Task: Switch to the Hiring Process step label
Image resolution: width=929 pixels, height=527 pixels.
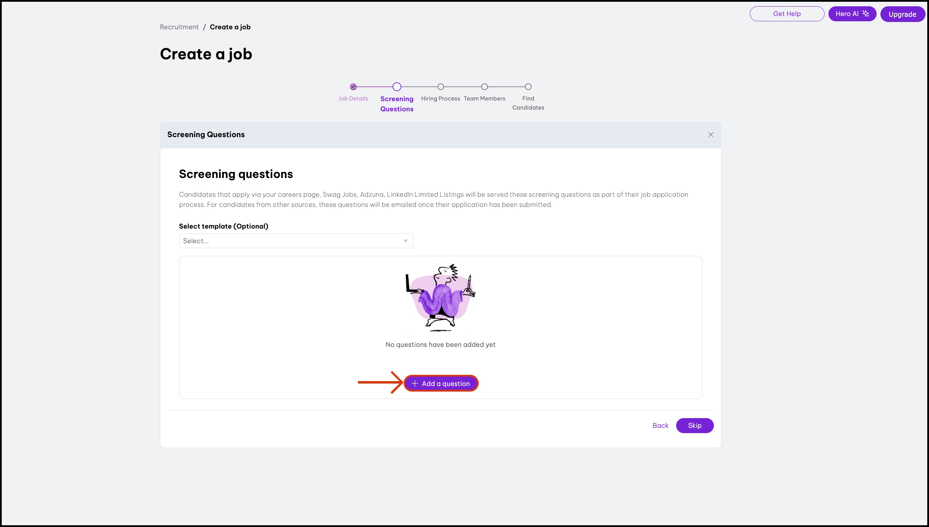Action: point(440,98)
